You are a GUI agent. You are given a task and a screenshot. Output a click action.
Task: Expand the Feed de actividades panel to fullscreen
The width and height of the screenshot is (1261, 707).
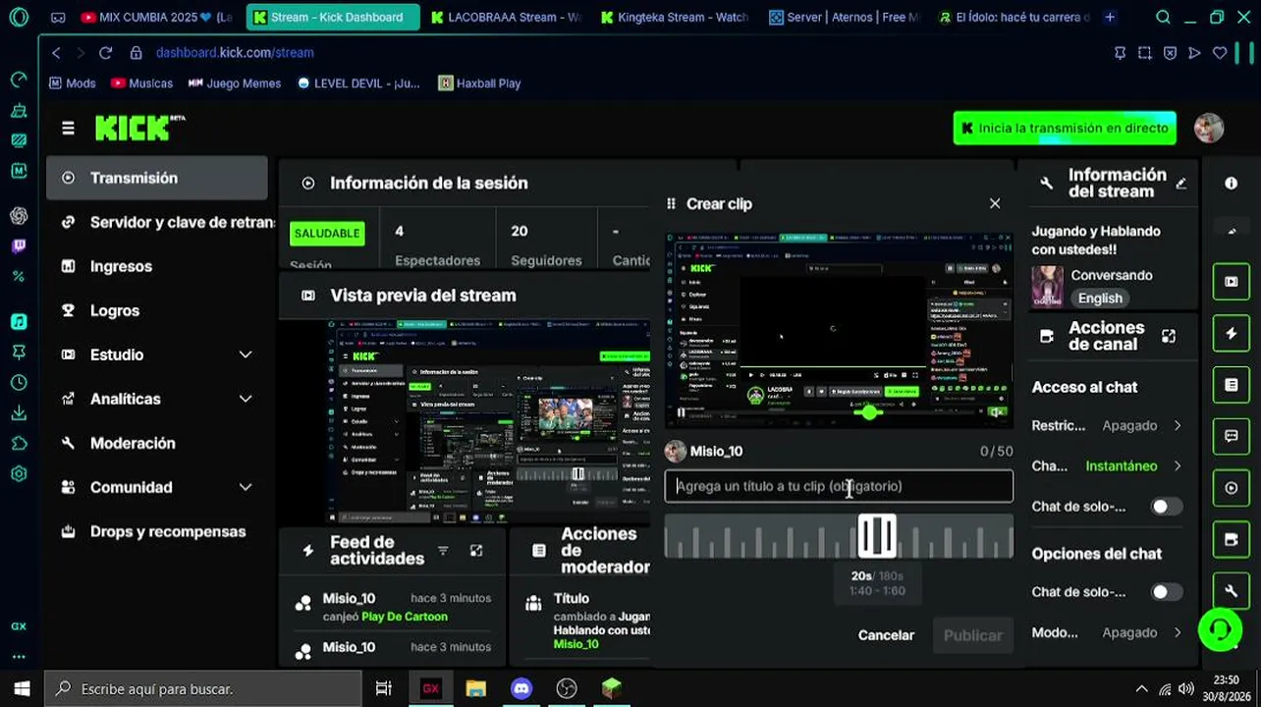476,551
